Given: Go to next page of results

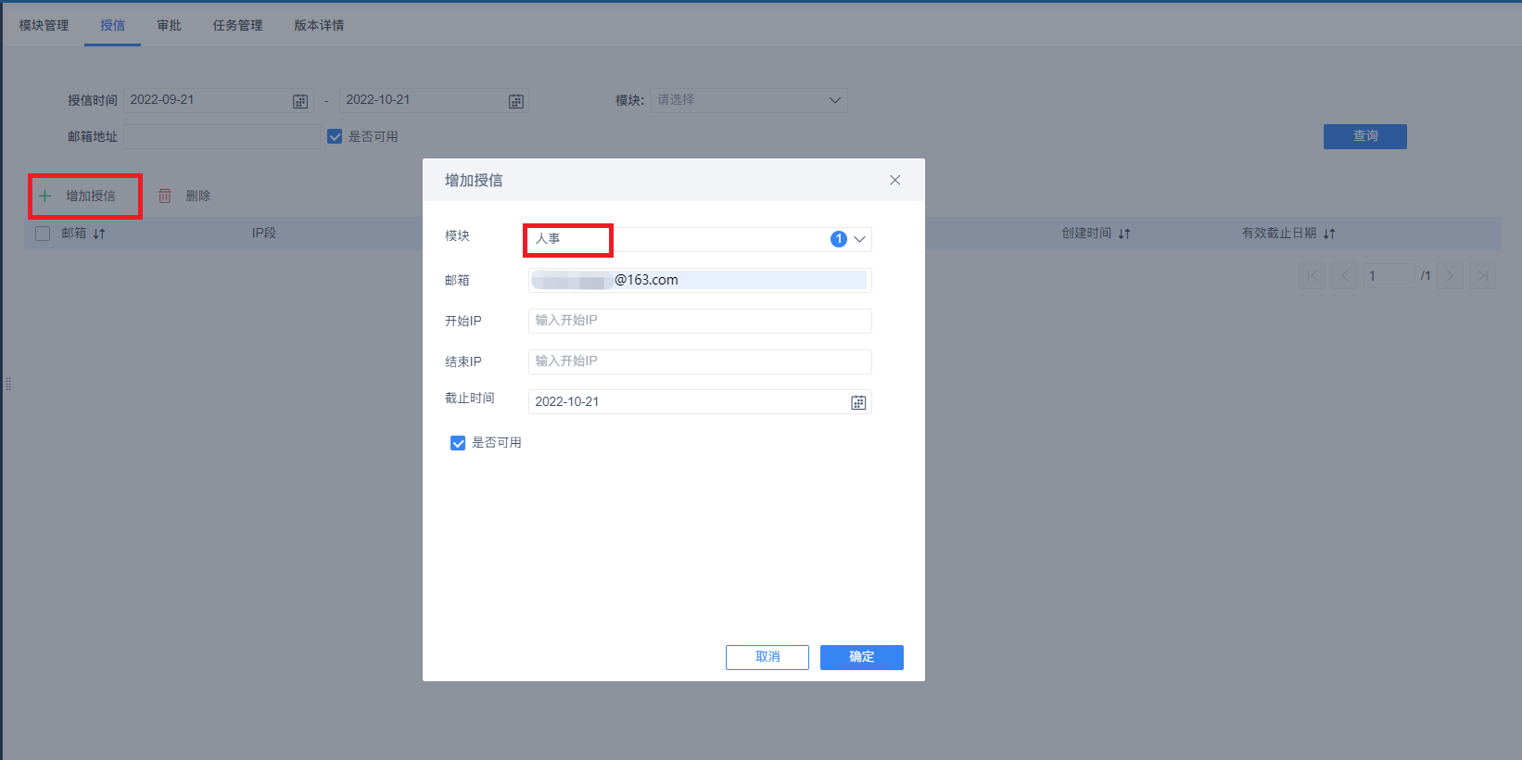Looking at the screenshot, I should (1451, 275).
